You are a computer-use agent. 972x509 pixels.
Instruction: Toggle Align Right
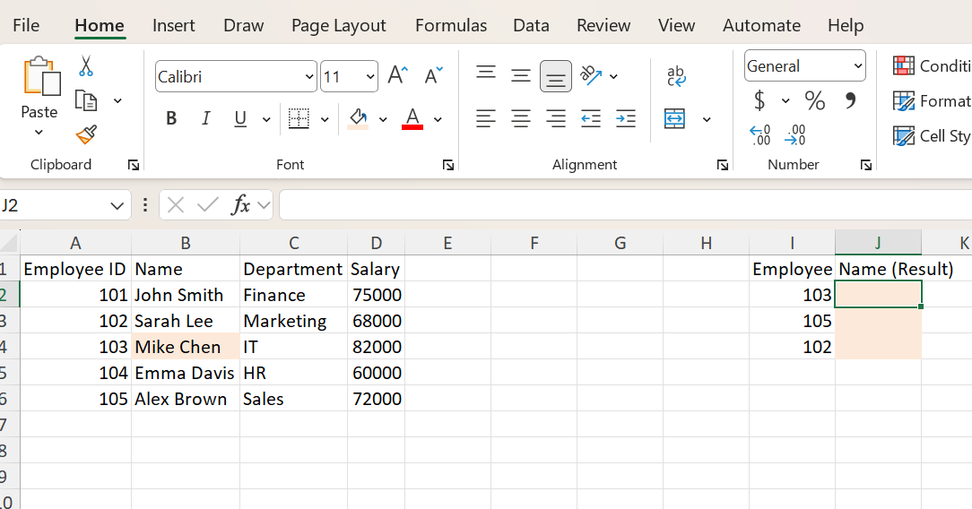pyautogui.click(x=555, y=118)
